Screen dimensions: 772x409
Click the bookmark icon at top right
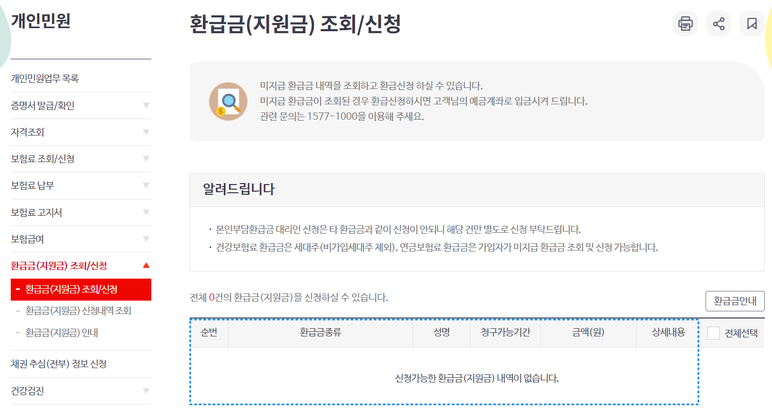coord(752,24)
